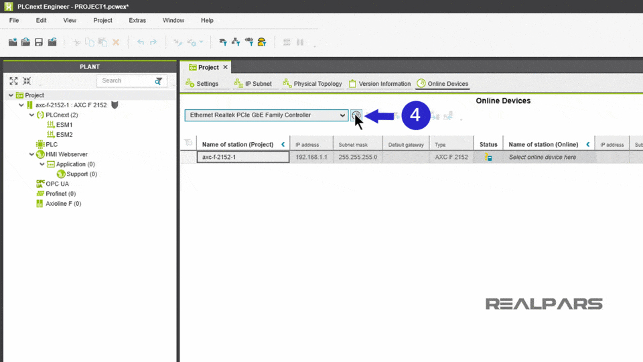The image size is (643, 362).
Task: Click the 'Select online device here' cell
Action: click(x=549, y=157)
